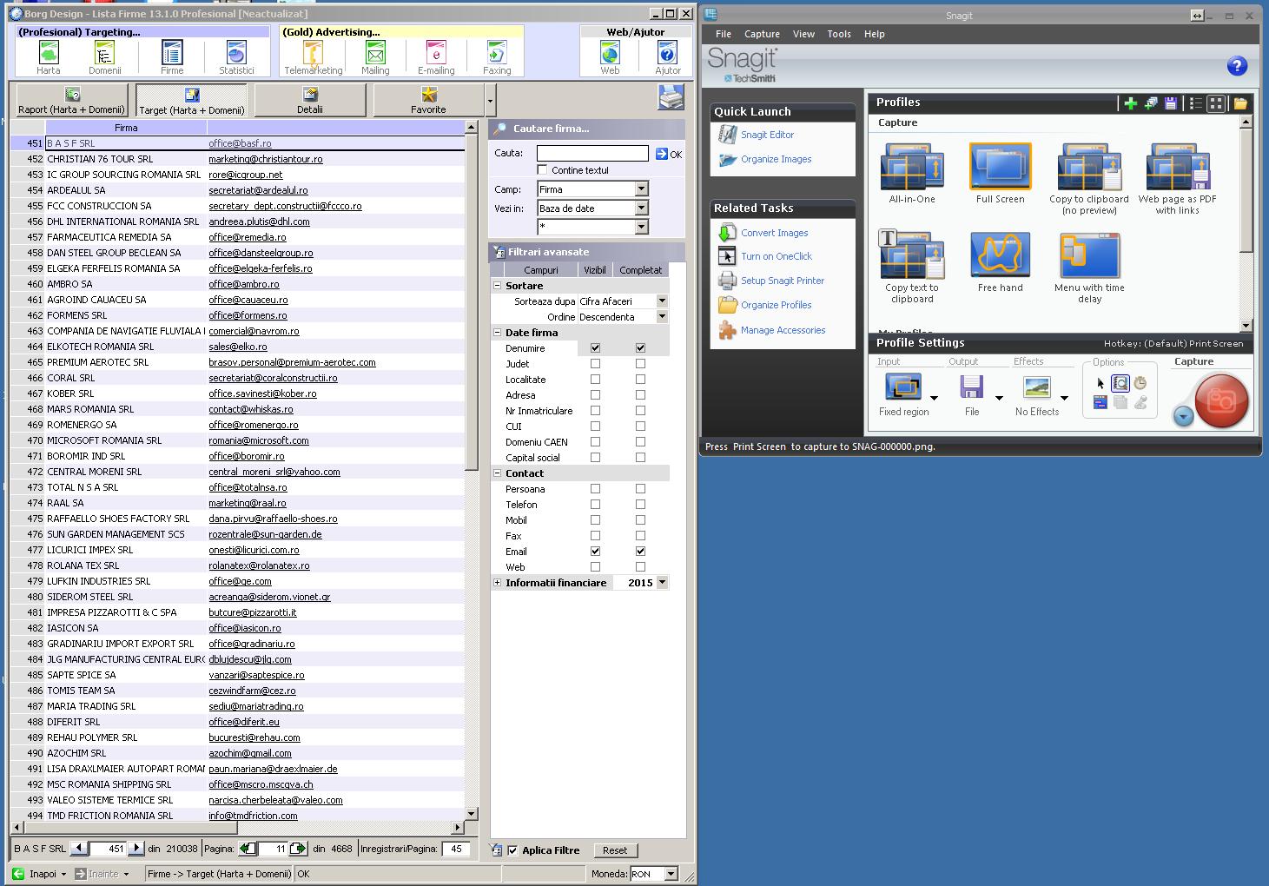Click the Reset filters button
Image resolution: width=1269 pixels, height=886 pixels.
click(615, 850)
